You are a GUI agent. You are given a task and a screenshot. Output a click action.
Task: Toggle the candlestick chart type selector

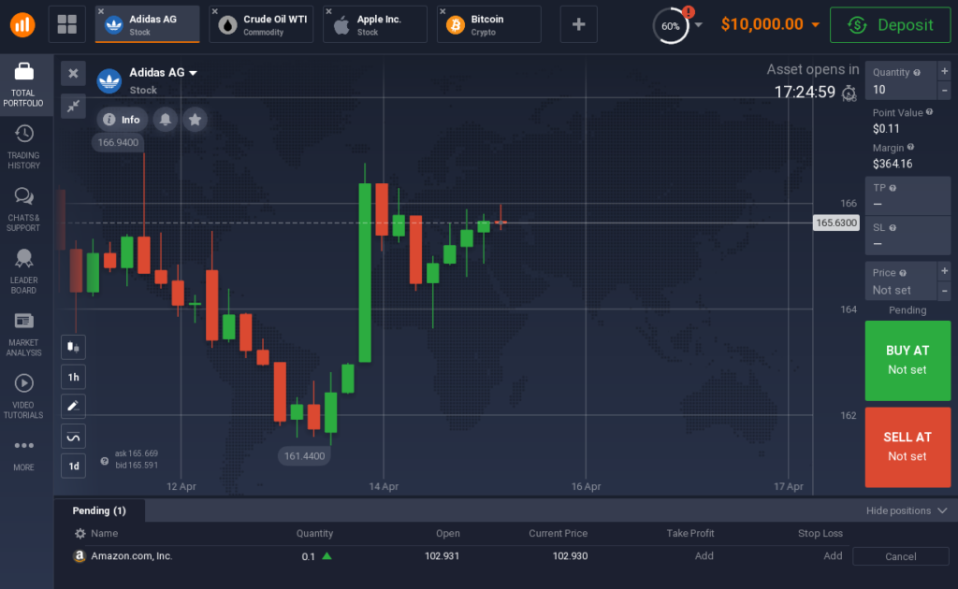coord(73,347)
